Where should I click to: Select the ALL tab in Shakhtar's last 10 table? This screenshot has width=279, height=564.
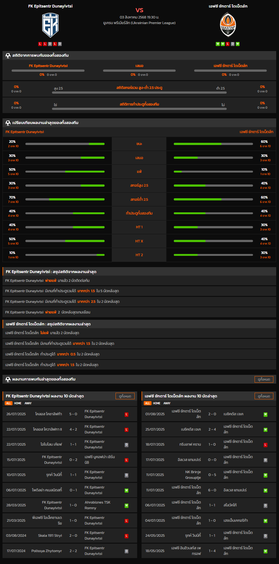click(147, 403)
